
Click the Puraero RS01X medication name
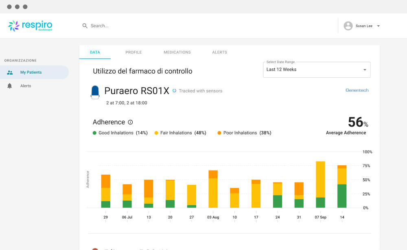136,91
